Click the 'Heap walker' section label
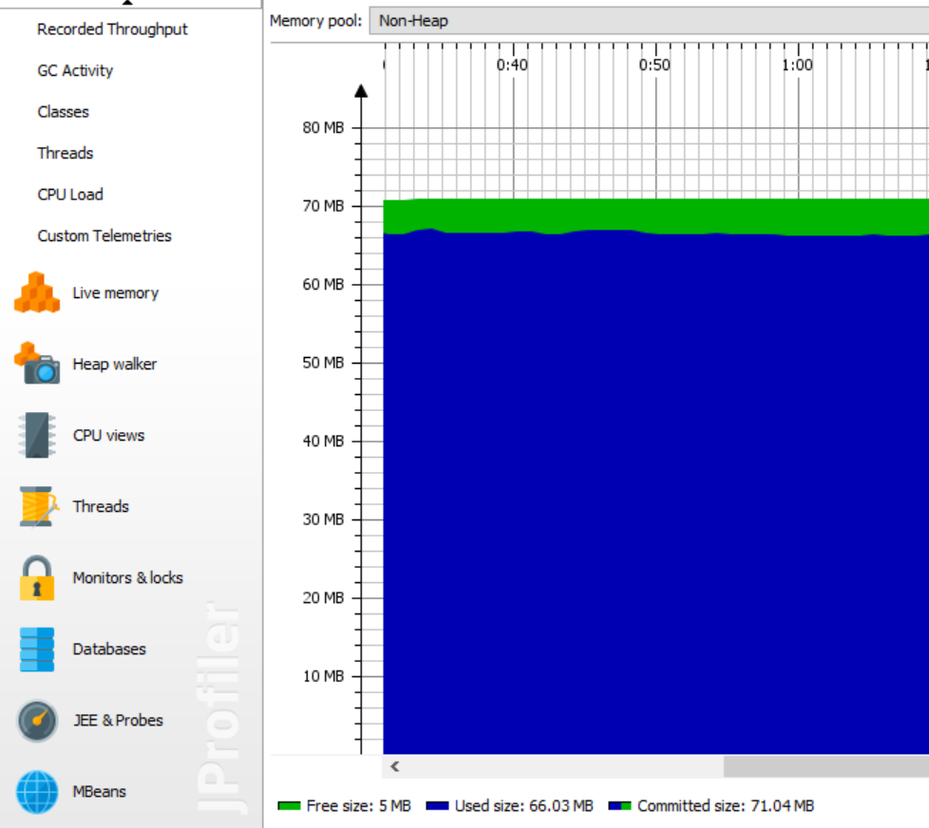929x828 pixels. (114, 365)
